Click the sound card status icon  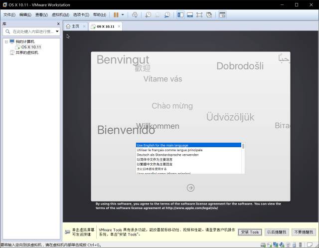pos(282,245)
